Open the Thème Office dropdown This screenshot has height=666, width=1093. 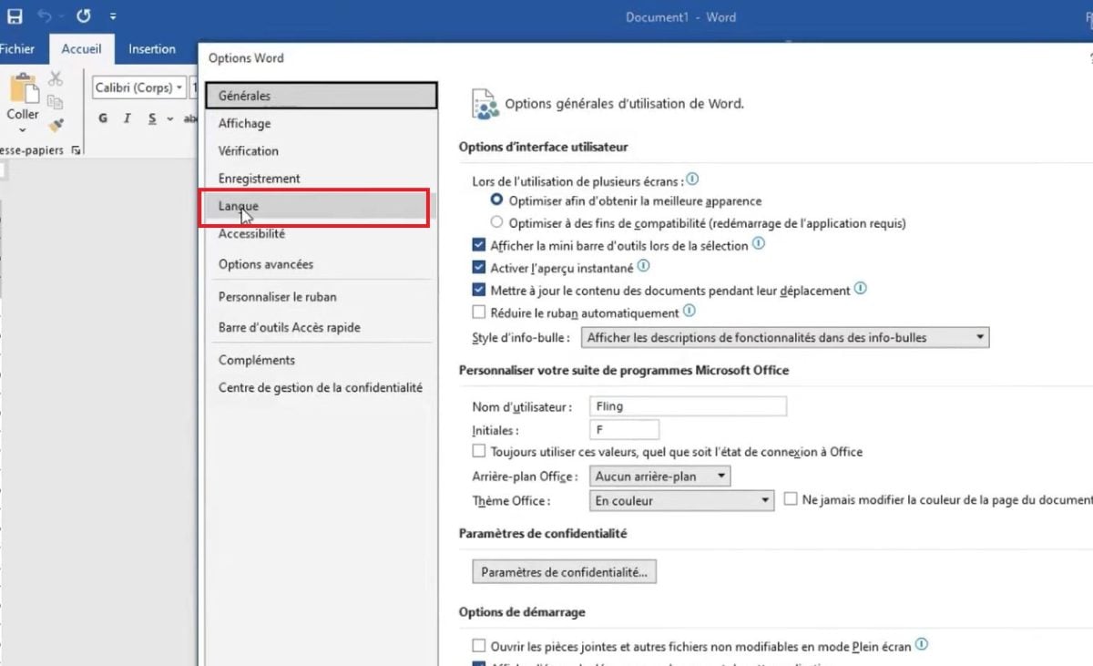point(681,500)
